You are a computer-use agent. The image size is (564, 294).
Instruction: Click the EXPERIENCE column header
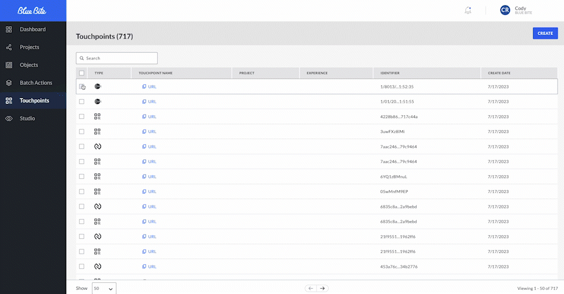coord(317,73)
